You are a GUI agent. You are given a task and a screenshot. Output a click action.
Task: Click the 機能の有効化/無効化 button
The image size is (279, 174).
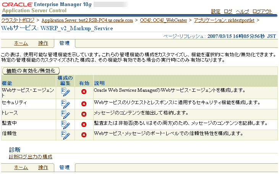click(x=31, y=71)
